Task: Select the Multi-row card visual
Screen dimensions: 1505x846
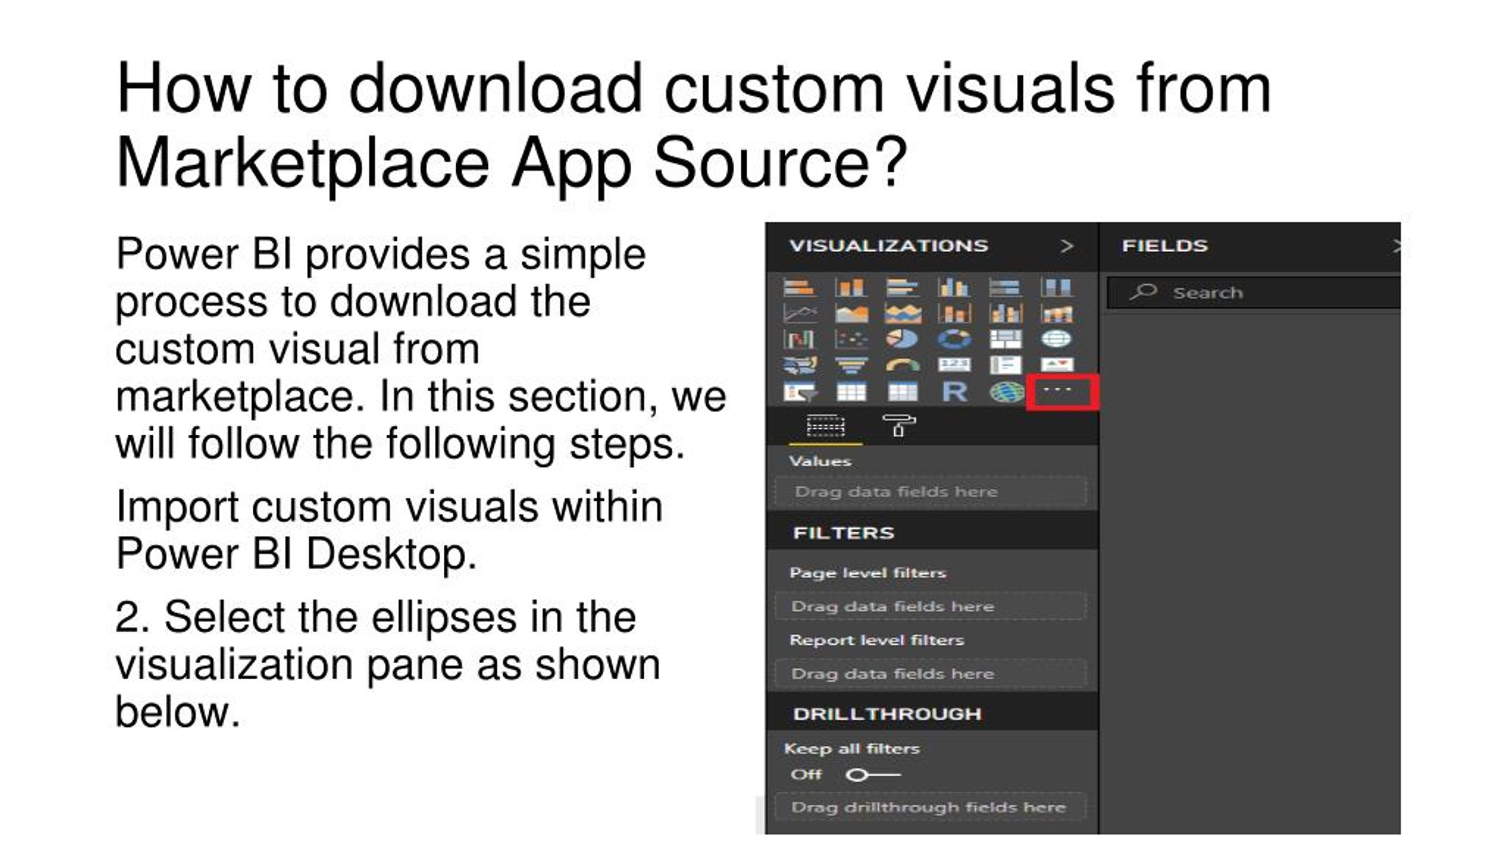Action: 1005,365
